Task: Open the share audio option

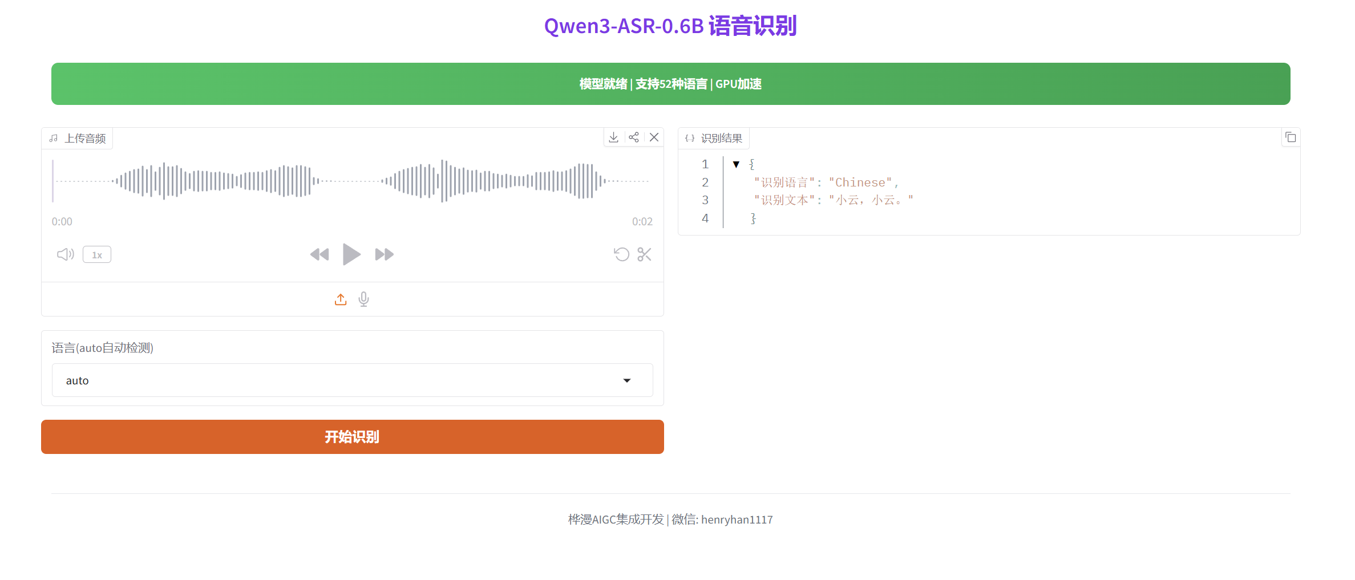Action: coord(633,137)
